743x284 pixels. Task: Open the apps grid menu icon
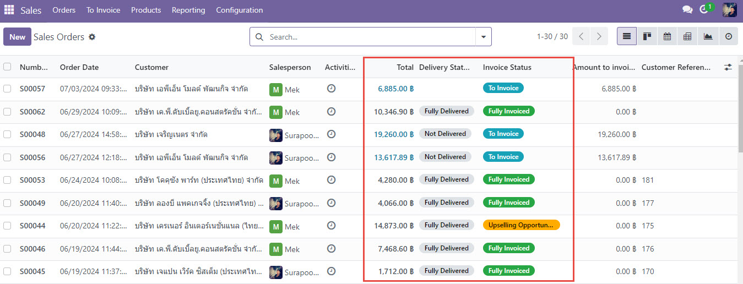pyautogui.click(x=9, y=10)
